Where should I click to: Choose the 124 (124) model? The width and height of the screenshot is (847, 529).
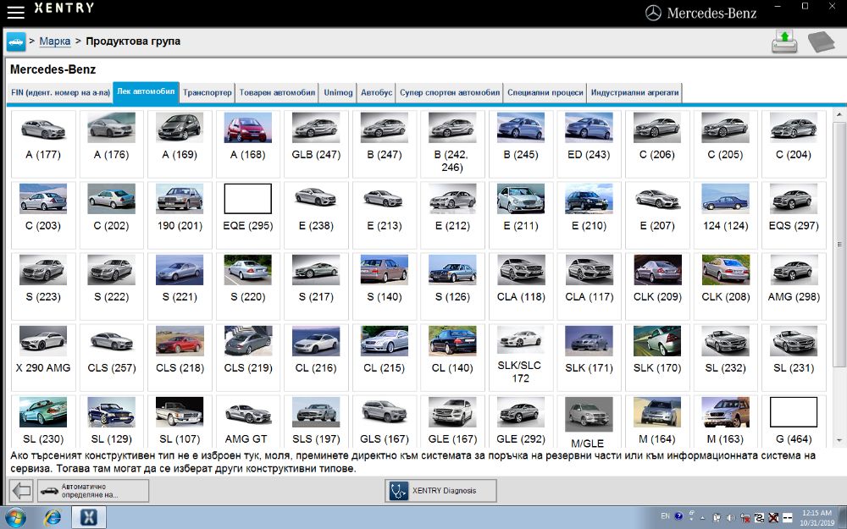[726, 215]
